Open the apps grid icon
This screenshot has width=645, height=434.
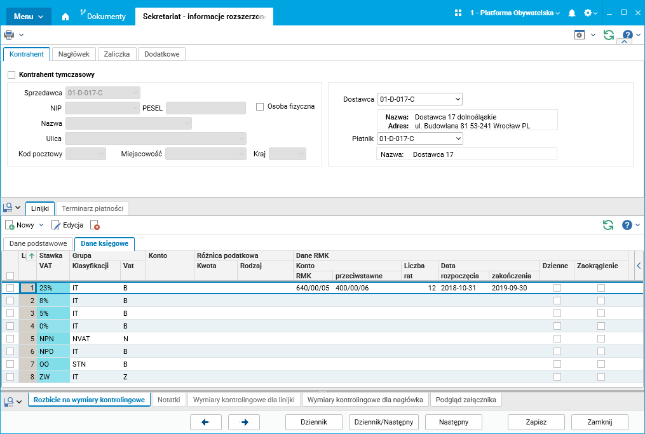pyautogui.click(x=458, y=13)
